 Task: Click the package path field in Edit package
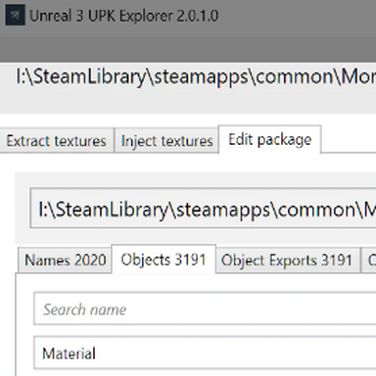[203, 208]
